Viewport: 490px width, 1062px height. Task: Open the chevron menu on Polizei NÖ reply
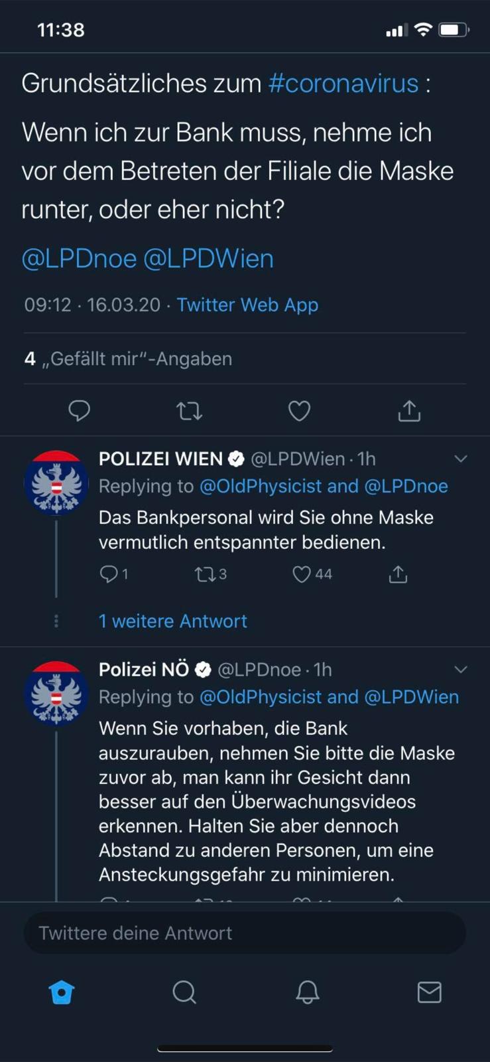(461, 670)
